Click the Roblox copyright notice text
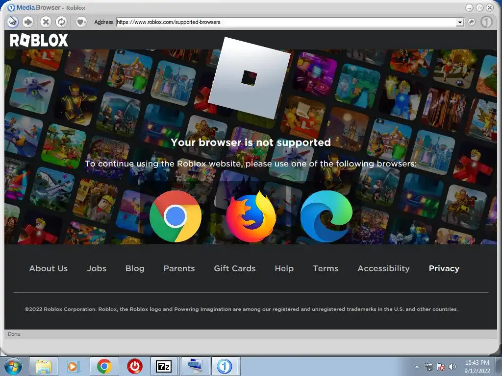The width and height of the screenshot is (502, 376). (241, 309)
